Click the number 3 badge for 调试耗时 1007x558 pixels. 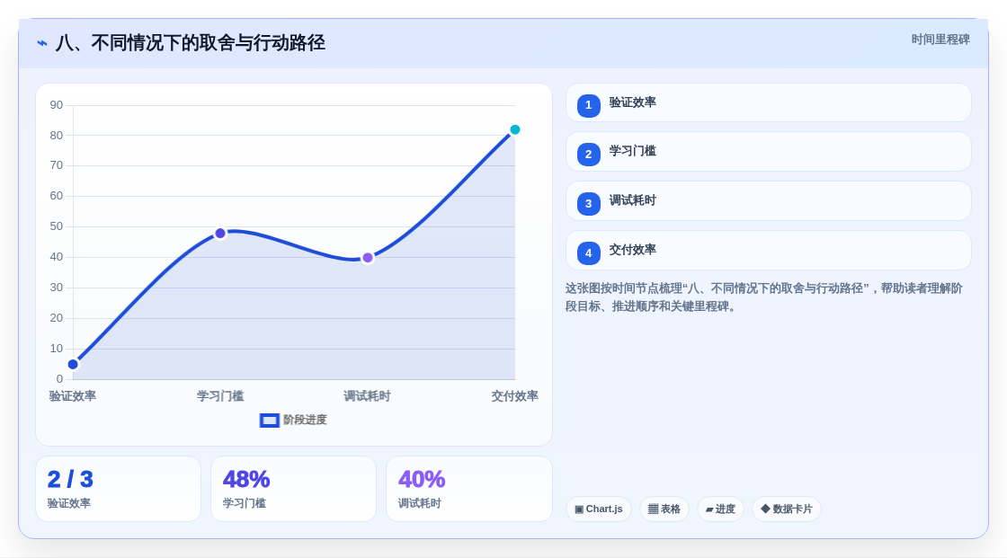point(588,204)
